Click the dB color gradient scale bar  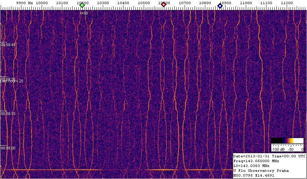[x=287, y=140]
